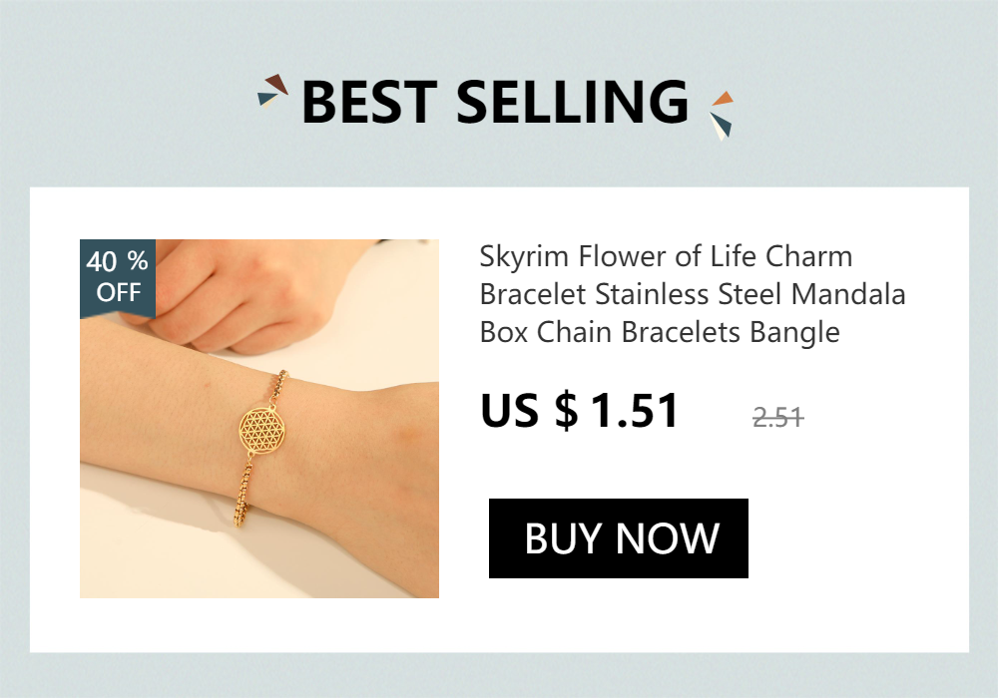Select the BEST SELLING heading
The height and width of the screenshot is (698, 998).
coord(495,102)
